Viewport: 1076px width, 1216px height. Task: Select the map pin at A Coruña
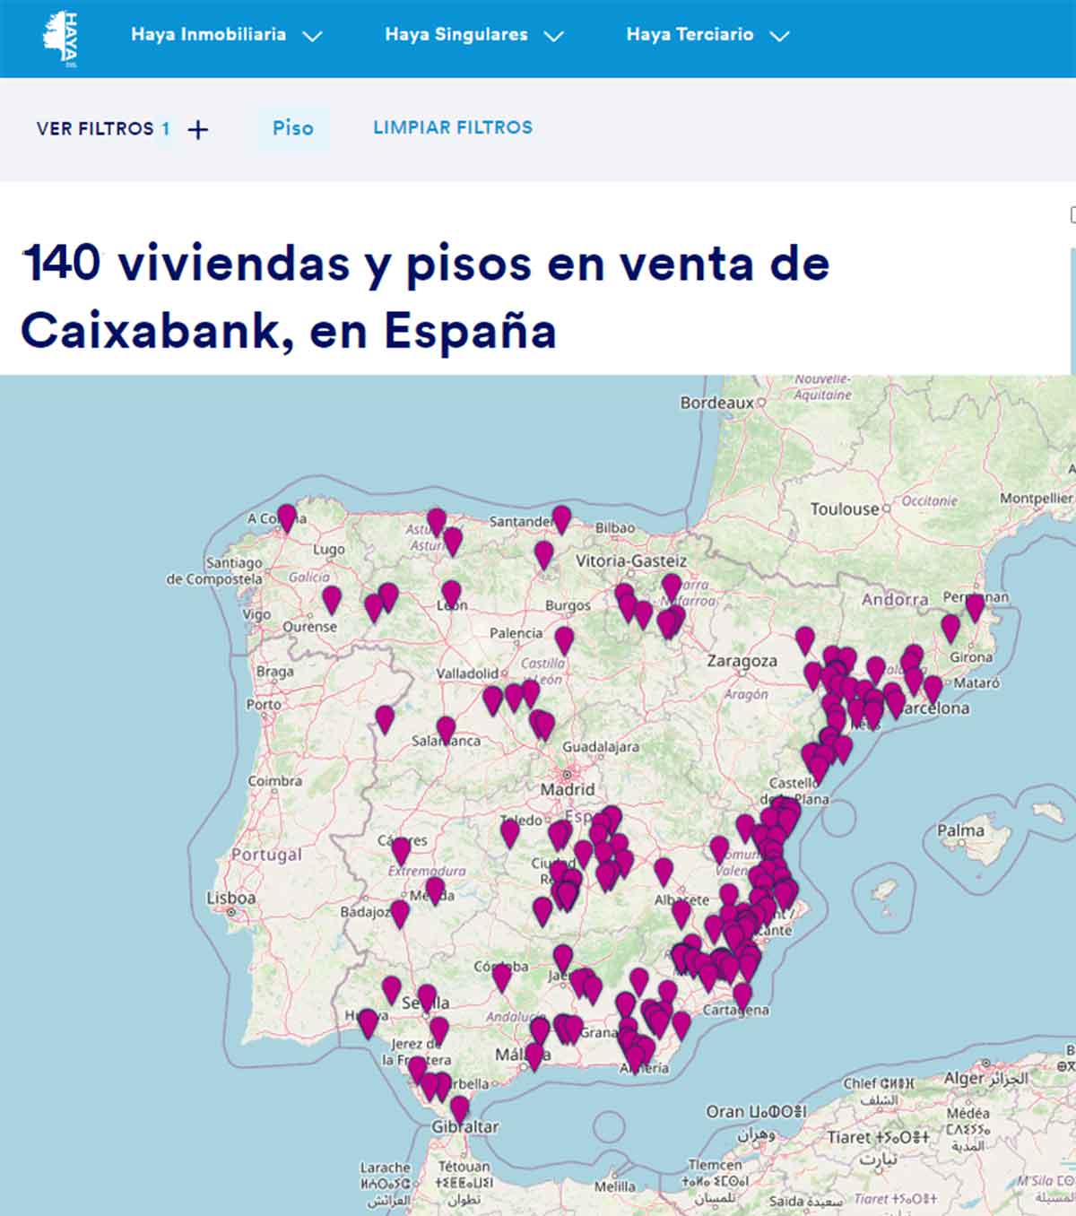coord(286,516)
